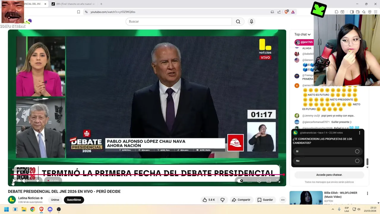Dislike the video with thumbs down
This screenshot has height=214, width=380.
pyautogui.click(x=222, y=200)
